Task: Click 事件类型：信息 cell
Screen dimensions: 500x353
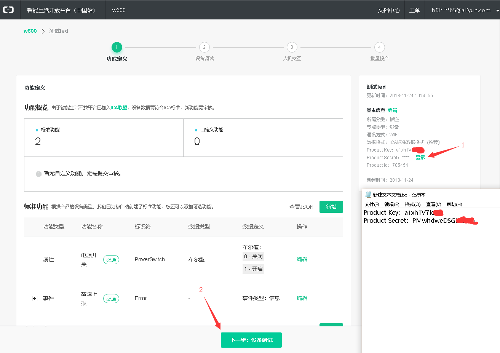Action: (261, 298)
